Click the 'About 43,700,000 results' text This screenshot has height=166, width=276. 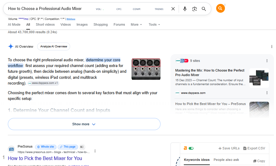(32, 32)
